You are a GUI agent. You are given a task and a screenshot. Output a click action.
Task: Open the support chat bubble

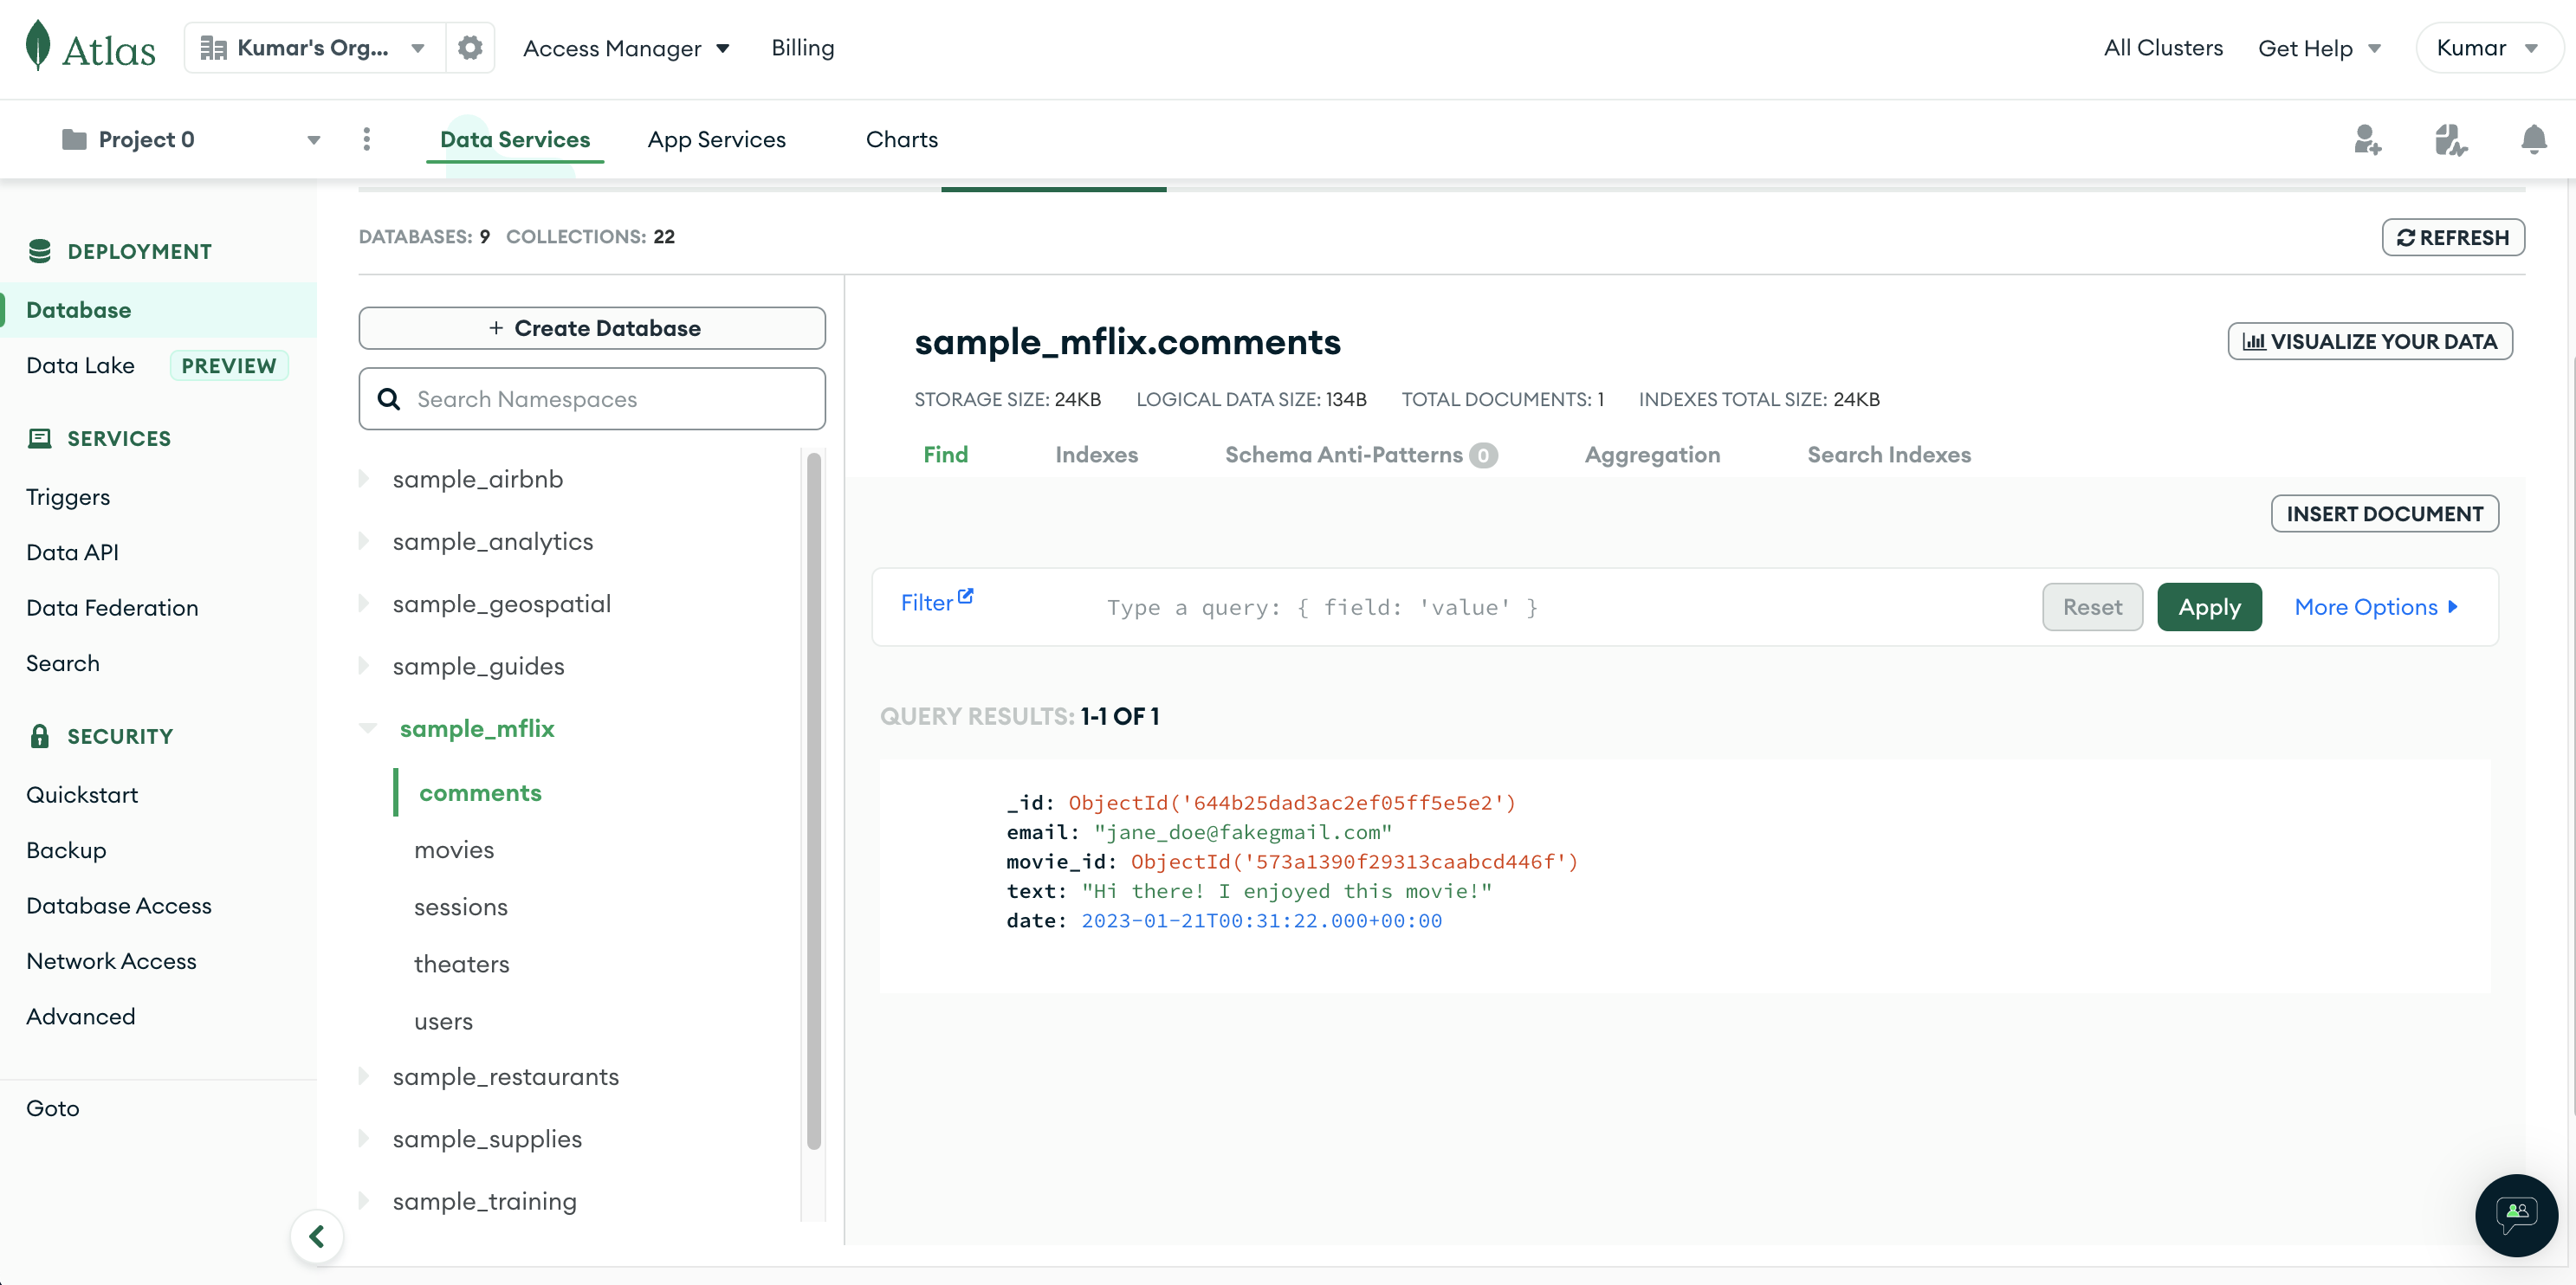click(x=2516, y=1214)
